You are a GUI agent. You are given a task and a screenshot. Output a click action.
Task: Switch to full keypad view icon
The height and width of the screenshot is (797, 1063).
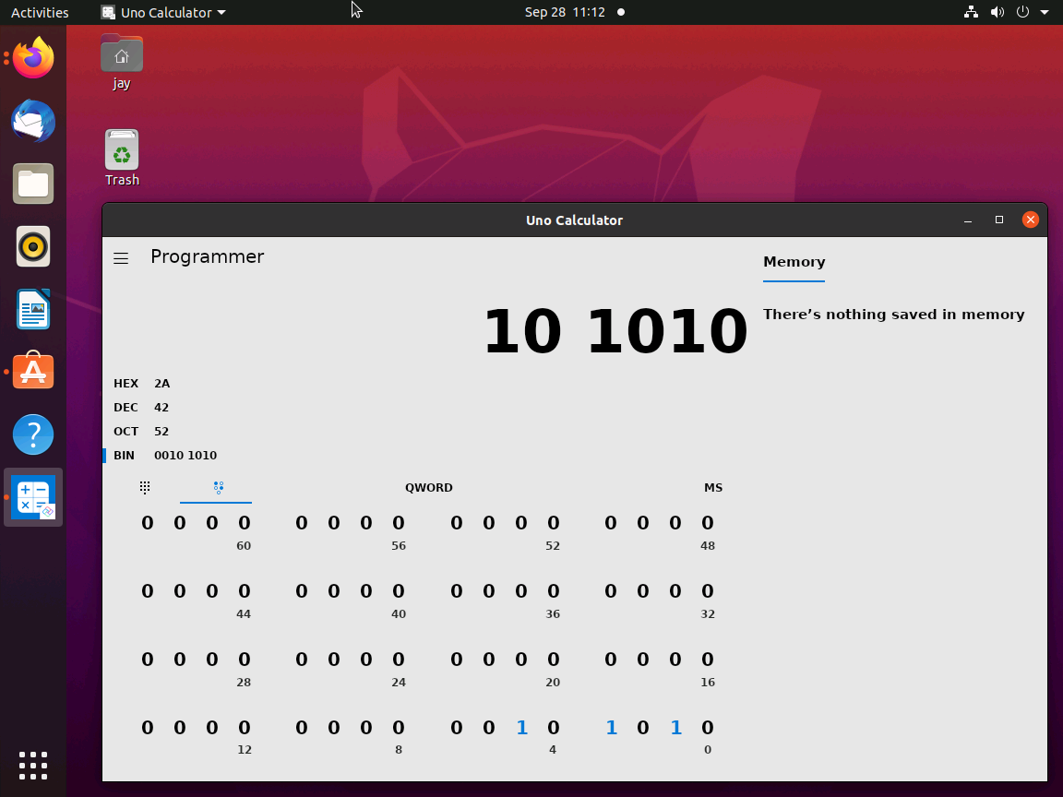click(x=144, y=487)
